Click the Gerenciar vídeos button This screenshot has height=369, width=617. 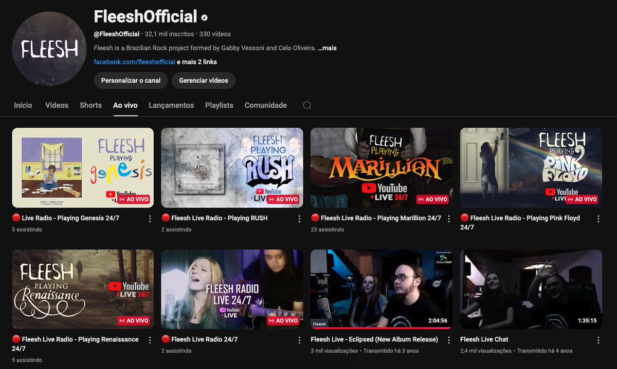[204, 81]
